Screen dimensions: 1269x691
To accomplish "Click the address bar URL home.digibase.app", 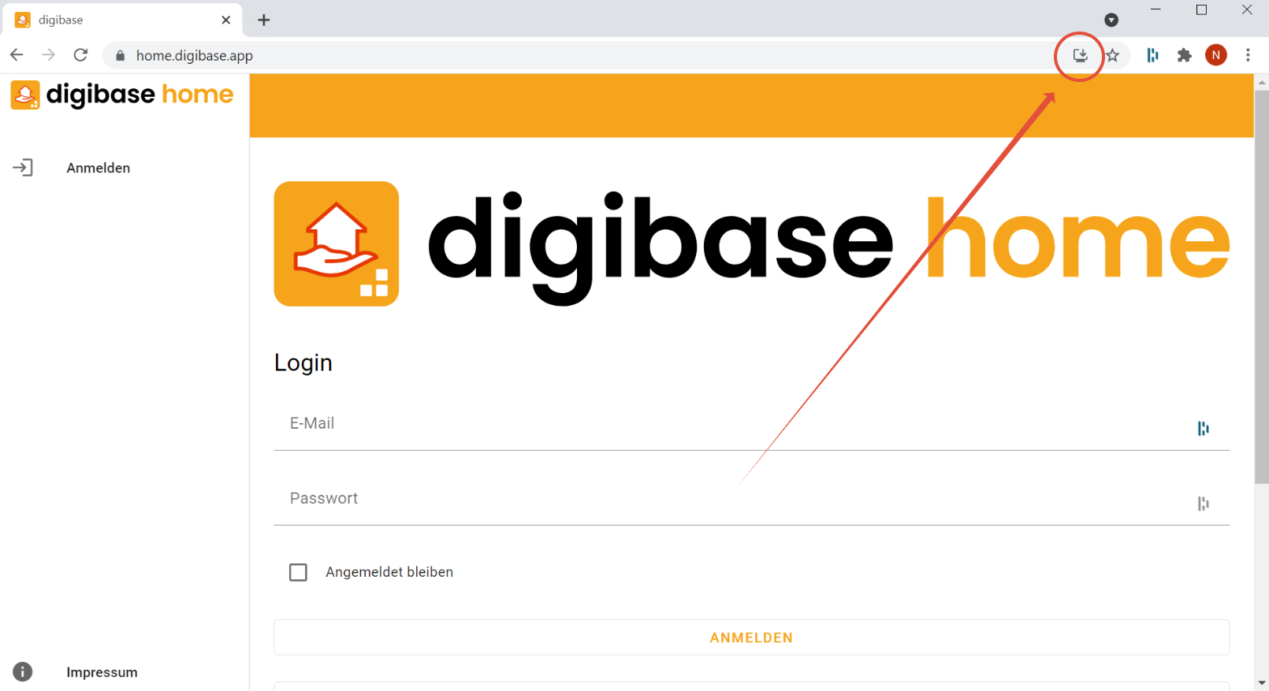I will (195, 56).
